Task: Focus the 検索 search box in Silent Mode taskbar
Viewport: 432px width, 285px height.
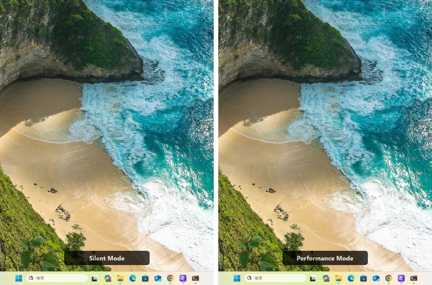Action: (57, 278)
